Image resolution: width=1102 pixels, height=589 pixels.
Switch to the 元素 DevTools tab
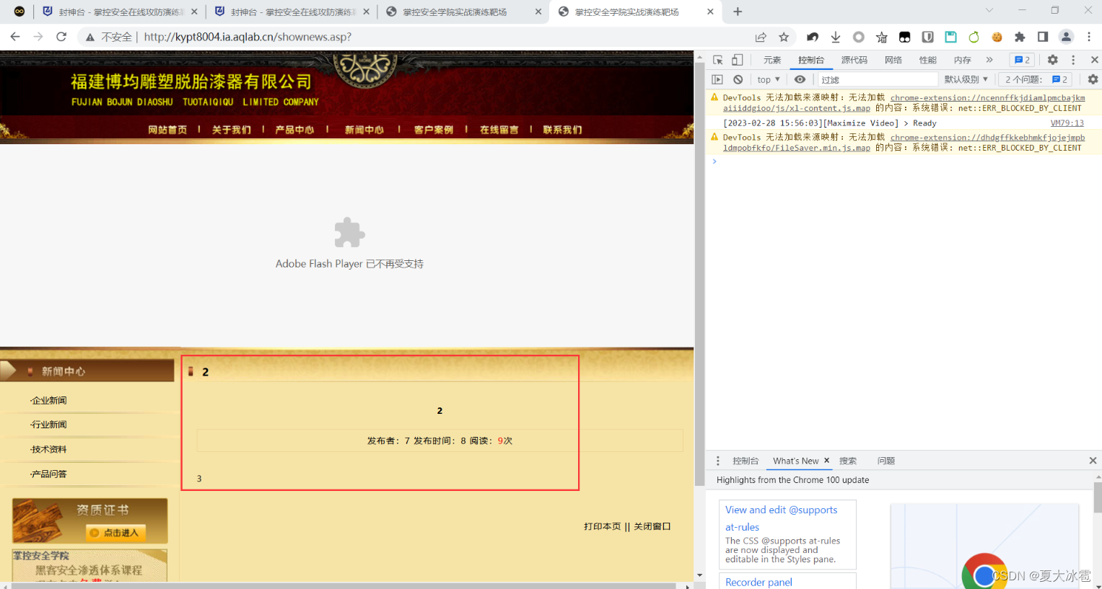772,60
